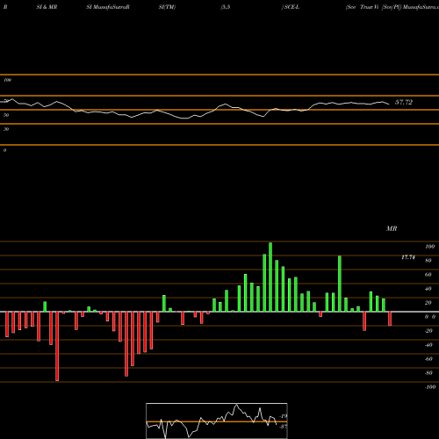Select the "SI & MR" header text

coord(47,7)
